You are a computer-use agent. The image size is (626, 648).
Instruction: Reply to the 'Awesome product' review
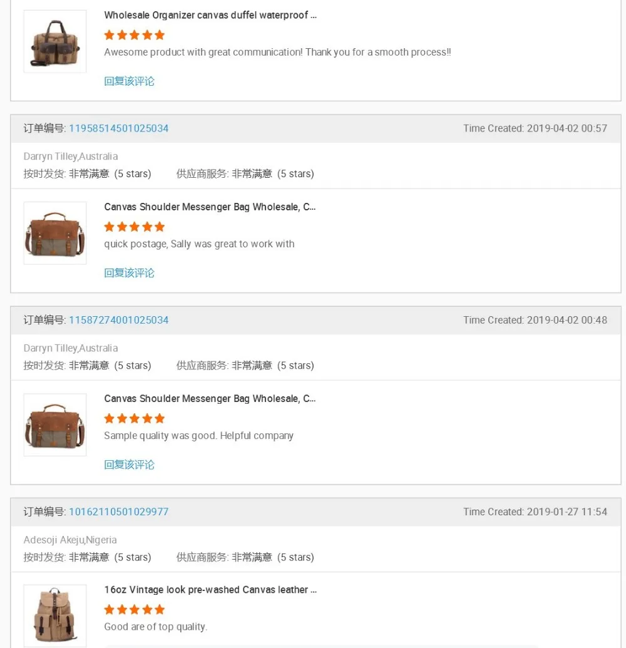pos(129,81)
